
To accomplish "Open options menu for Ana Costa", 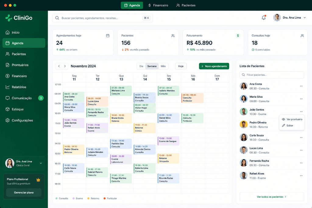I will point(301,86).
